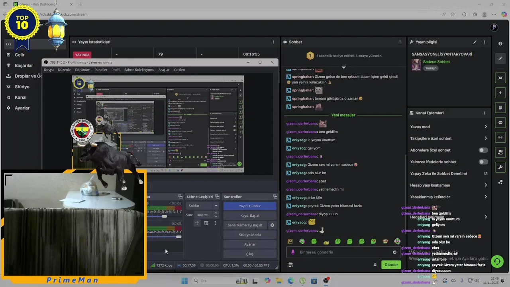
Task: Edit stream info with pencil icon in Yayın bilgisi header
Action: tap(475, 42)
